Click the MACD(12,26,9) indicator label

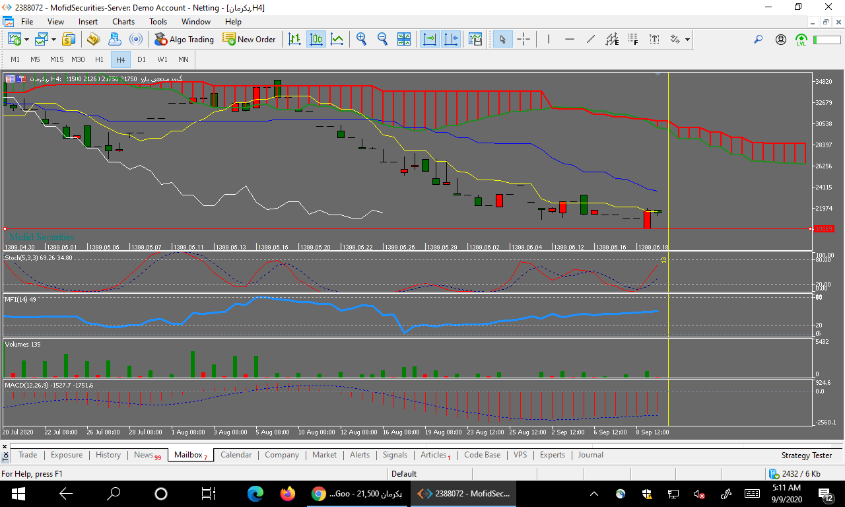(49, 385)
